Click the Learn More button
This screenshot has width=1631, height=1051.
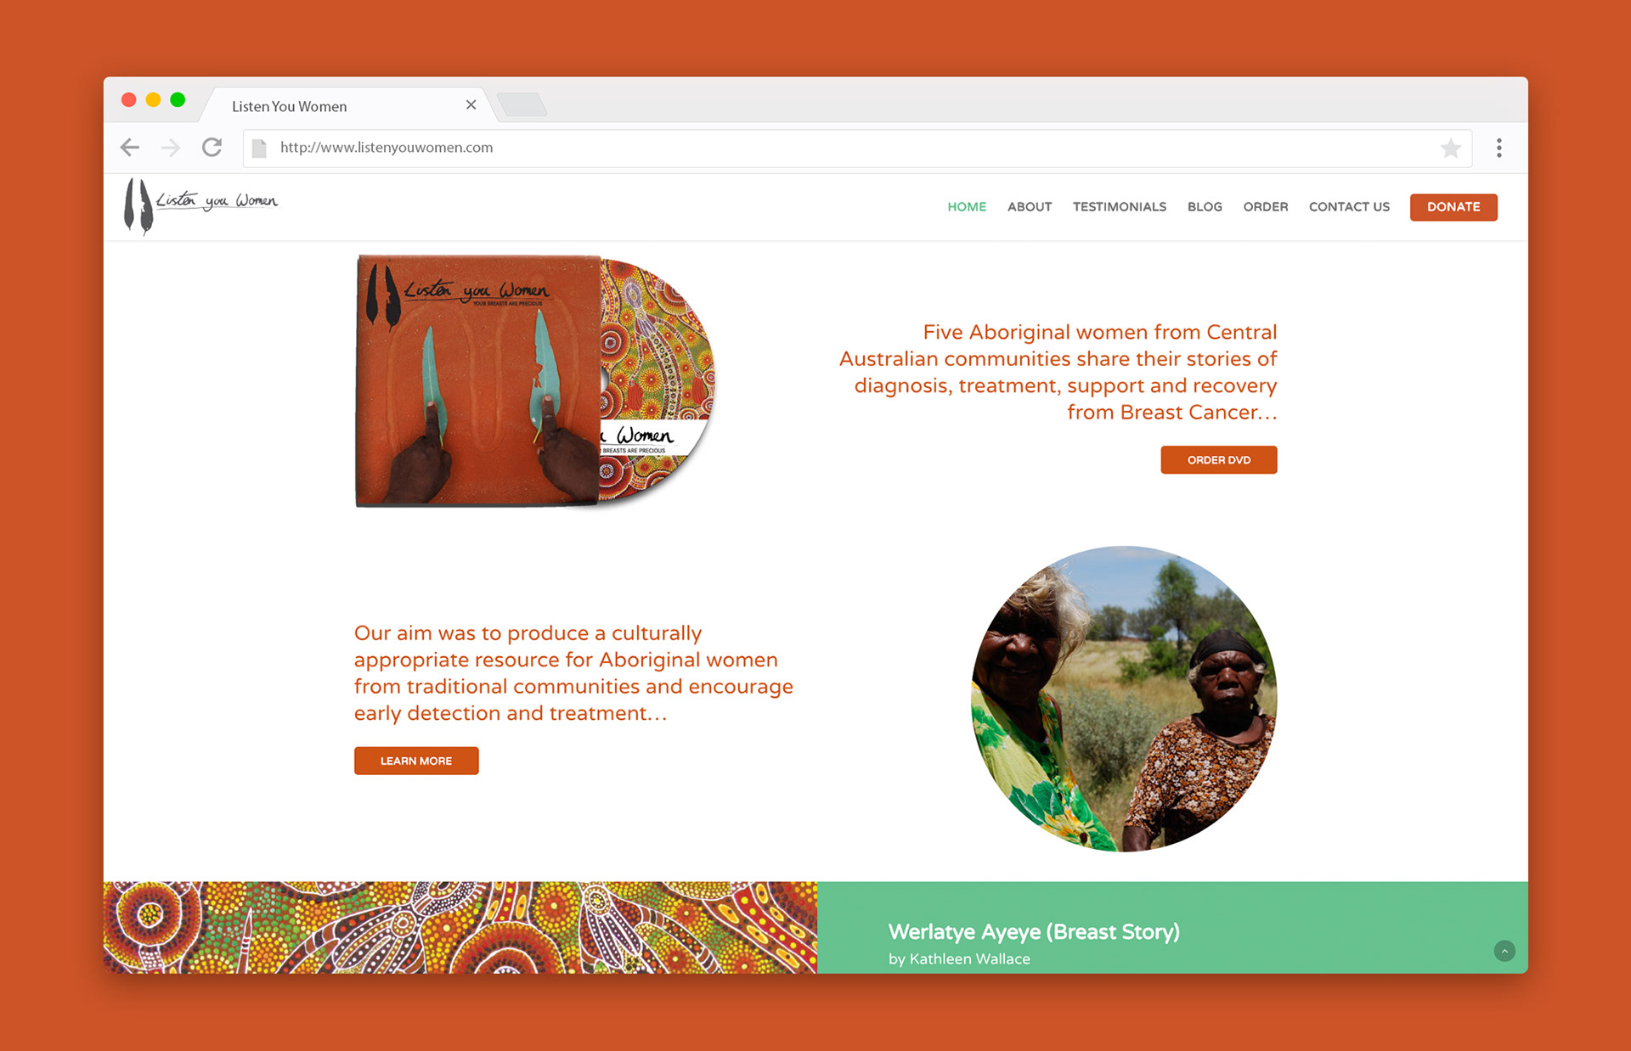click(x=416, y=761)
